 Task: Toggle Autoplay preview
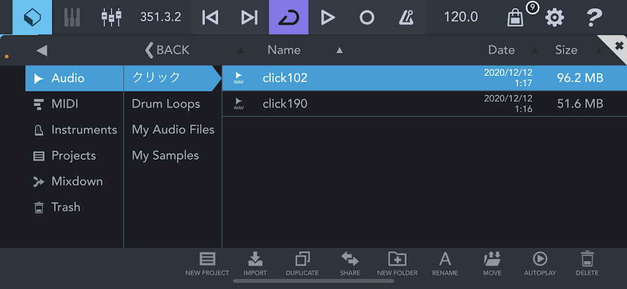tap(540, 264)
